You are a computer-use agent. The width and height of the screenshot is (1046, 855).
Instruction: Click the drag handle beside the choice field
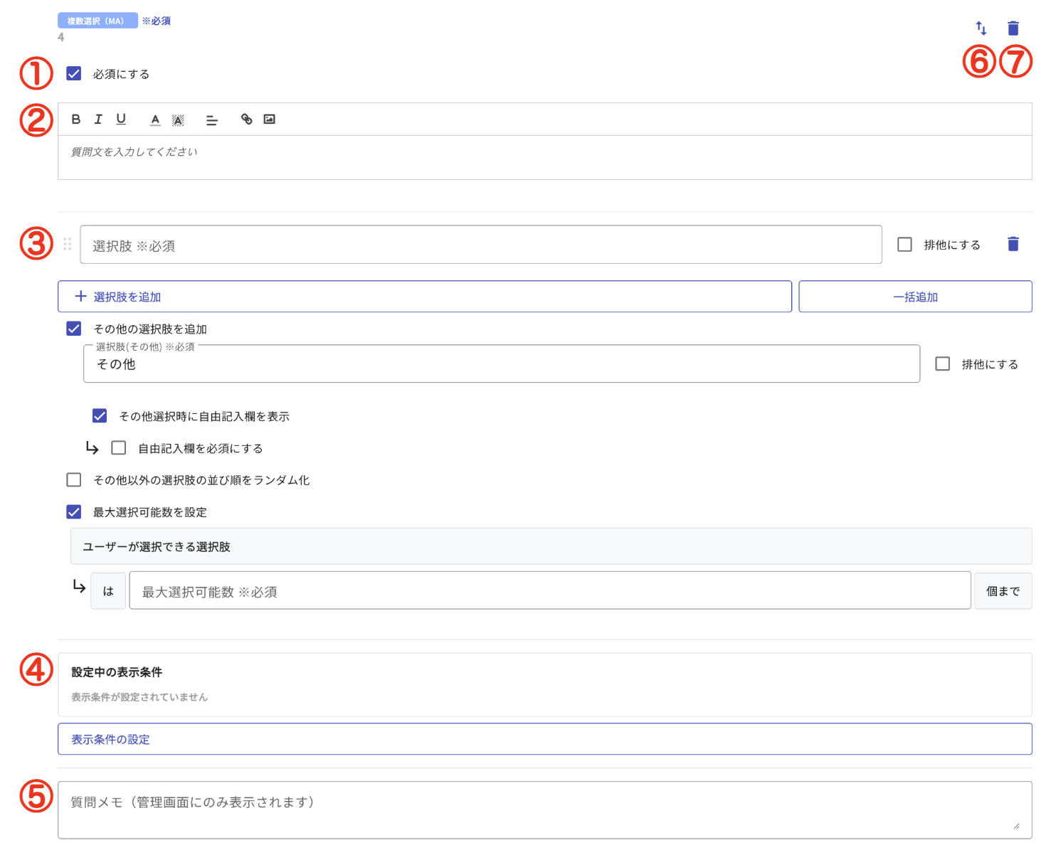[68, 244]
